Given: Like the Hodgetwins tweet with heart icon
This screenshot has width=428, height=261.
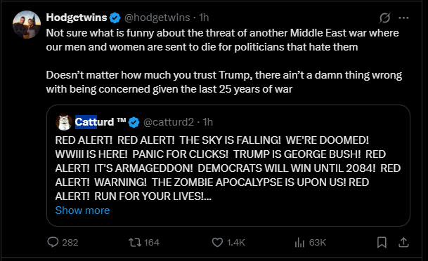Looking at the screenshot, I should [x=217, y=242].
